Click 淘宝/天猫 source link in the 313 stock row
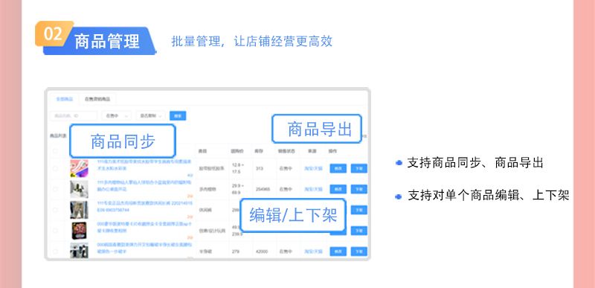 [x=313, y=168]
